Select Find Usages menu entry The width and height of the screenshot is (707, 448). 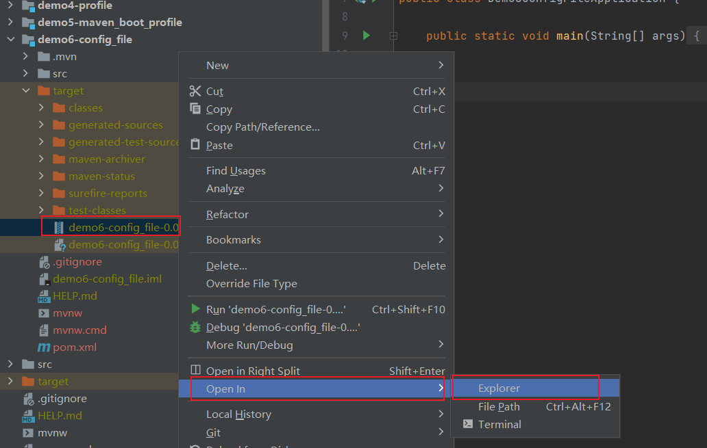point(317,170)
